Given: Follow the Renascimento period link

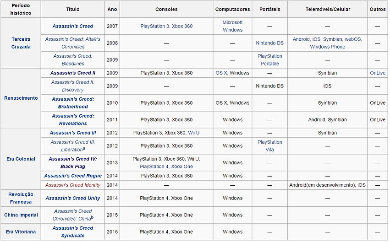Looking at the screenshot, I should click(x=21, y=98).
